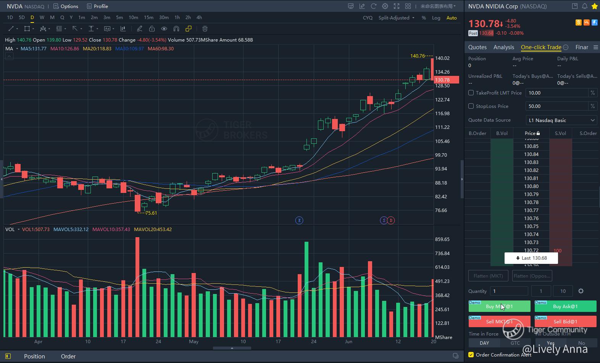Open the Split-Adjusted dropdown
This screenshot has width=600, height=363.
pos(396,18)
